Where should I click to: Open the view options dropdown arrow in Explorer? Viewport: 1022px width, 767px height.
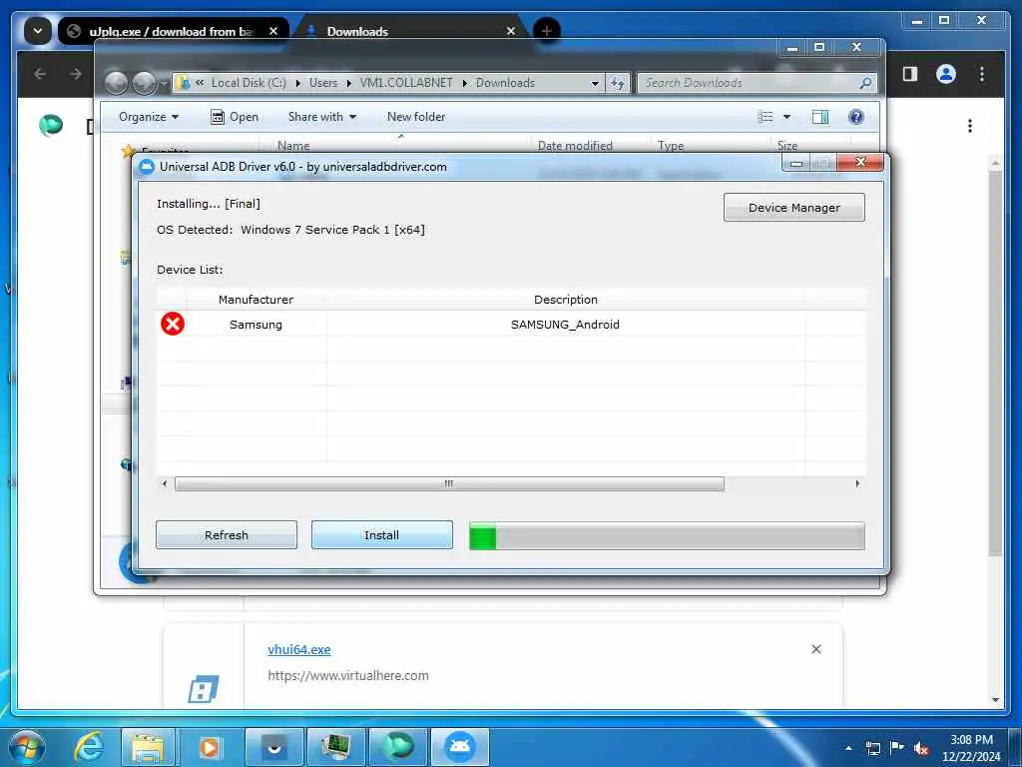tap(786, 117)
